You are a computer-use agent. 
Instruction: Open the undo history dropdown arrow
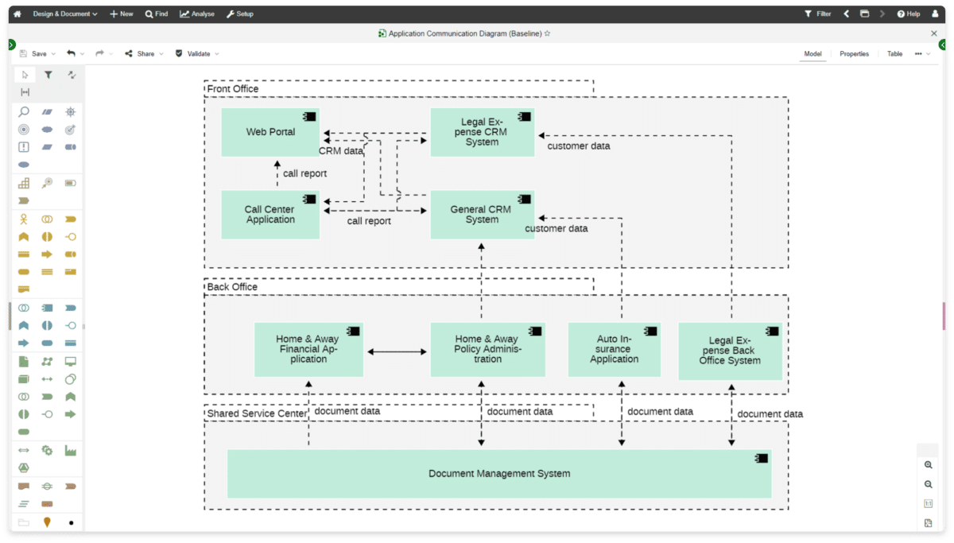(83, 54)
